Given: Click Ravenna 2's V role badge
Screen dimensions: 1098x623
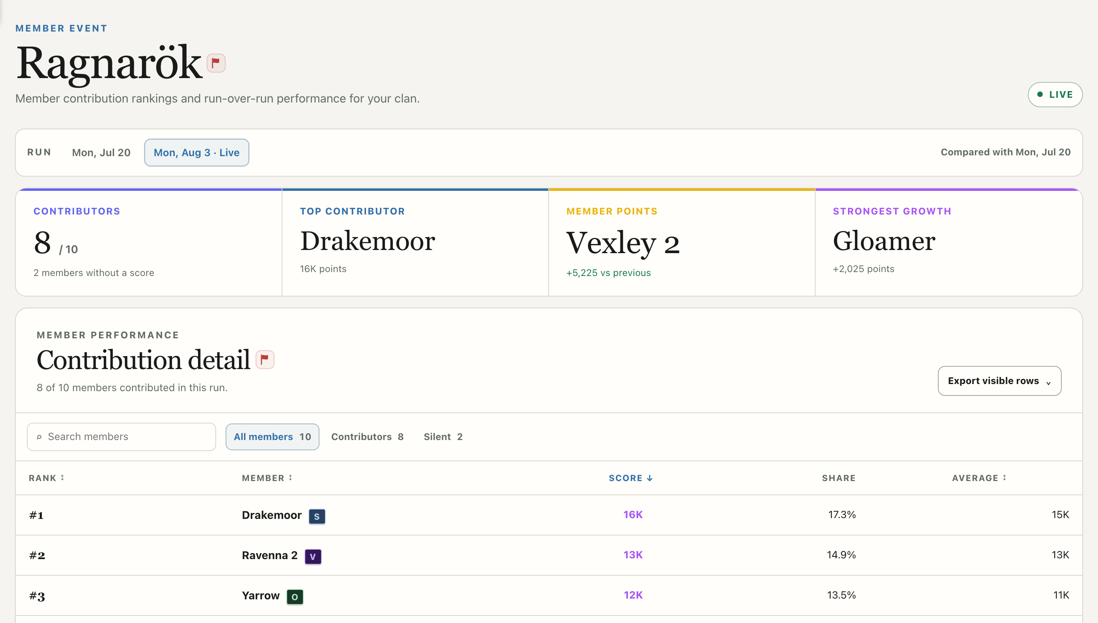Looking at the screenshot, I should (x=313, y=557).
